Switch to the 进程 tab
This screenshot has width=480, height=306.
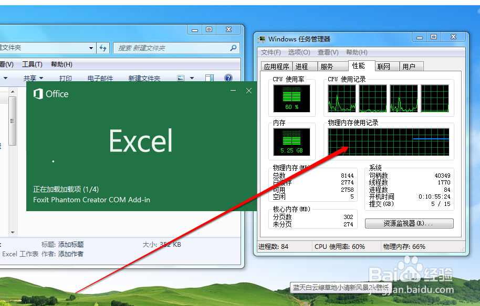305,67
